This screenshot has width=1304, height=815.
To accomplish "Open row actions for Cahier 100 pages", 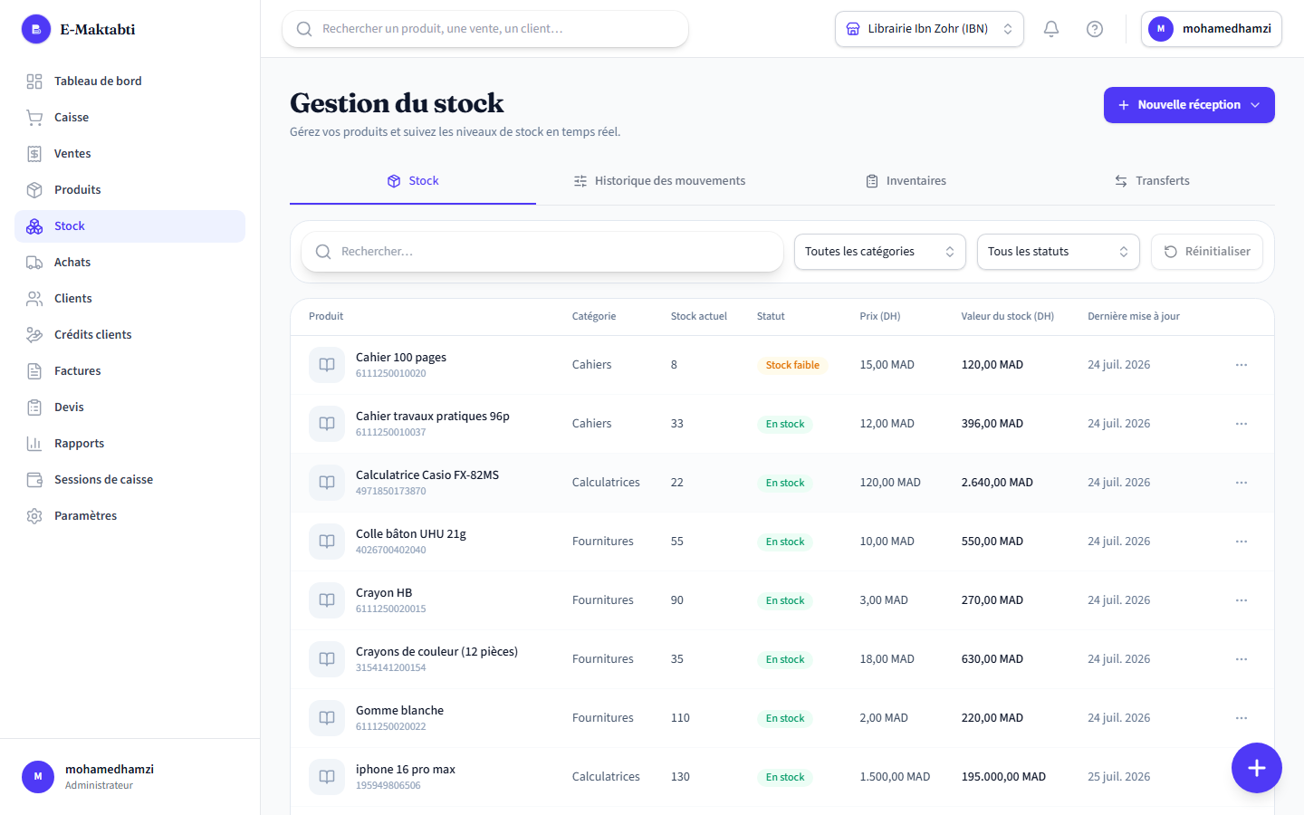I will (x=1242, y=365).
